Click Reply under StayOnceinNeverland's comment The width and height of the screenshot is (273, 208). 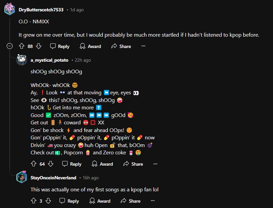point(72,201)
